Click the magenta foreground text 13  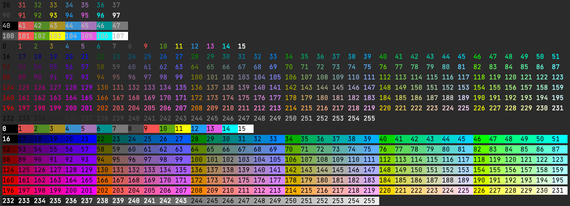[210, 46]
